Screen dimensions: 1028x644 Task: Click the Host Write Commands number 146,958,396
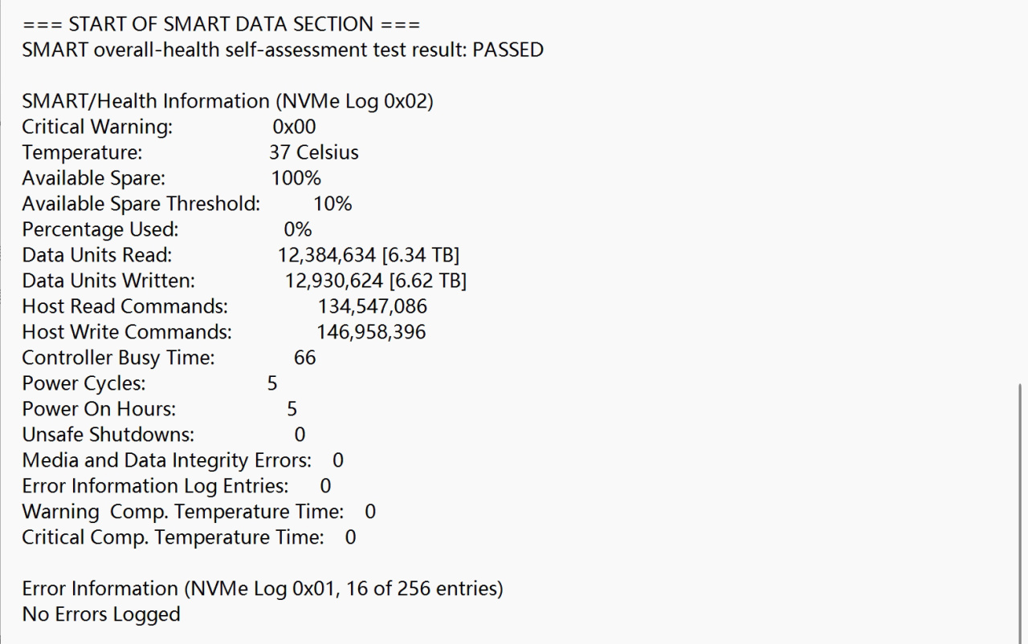coord(371,332)
